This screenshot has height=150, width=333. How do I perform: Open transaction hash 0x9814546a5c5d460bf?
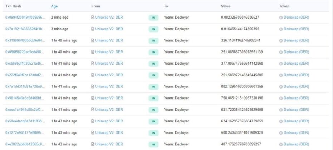tap(25, 98)
